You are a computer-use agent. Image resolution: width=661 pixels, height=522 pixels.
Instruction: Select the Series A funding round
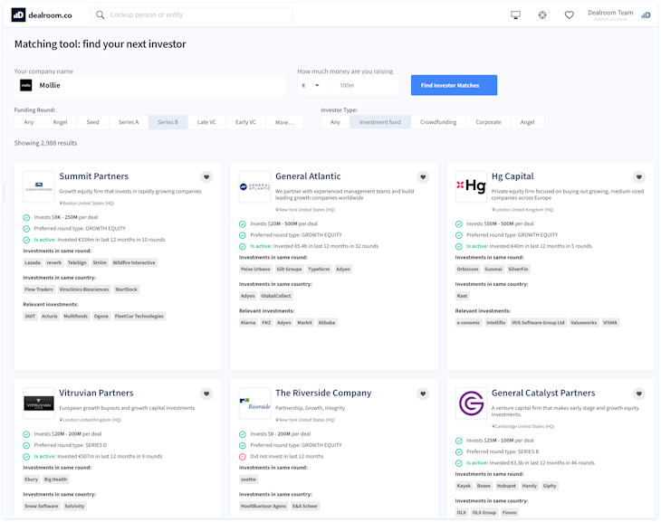[x=129, y=122]
